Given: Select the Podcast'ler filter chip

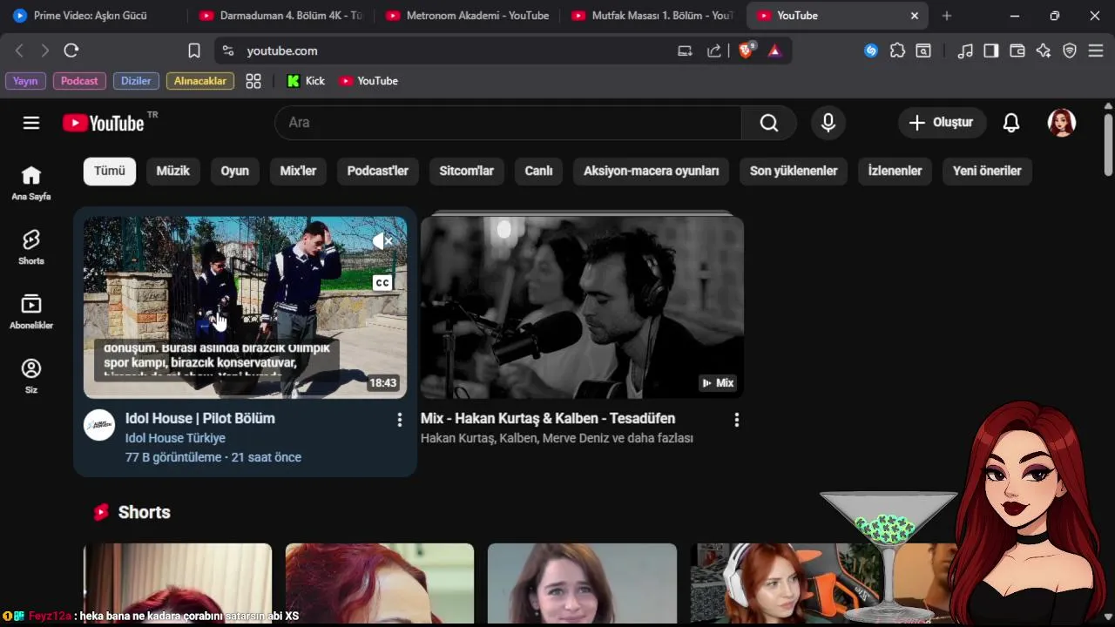Looking at the screenshot, I should 377,171.
